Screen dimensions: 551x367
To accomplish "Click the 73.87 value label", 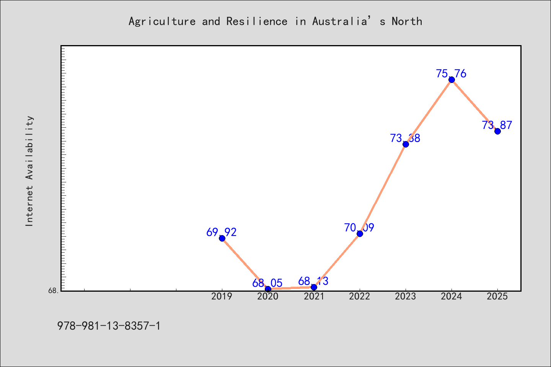I will click(x=497, y=125).
